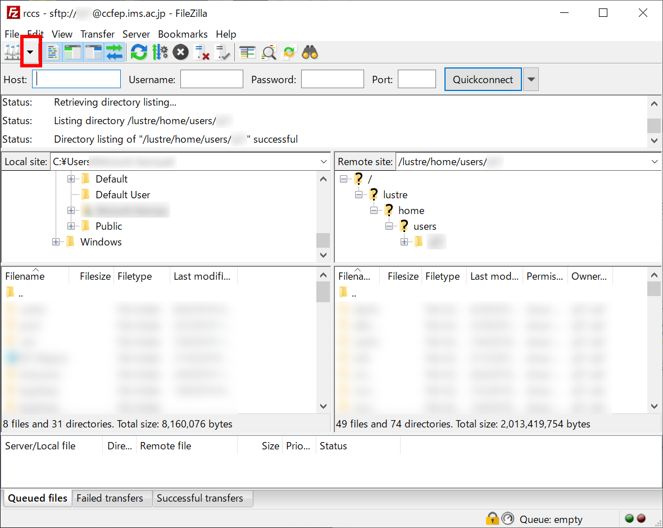Screen dimensions: 663x528
Task: Sort remote files by Permissions column
Action: [545, 276]
